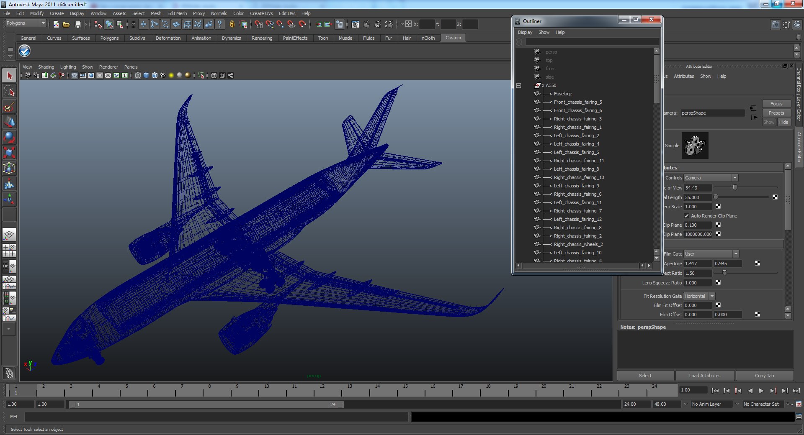The height and width of the screenshot is (435, 804).
Task: Click the Load Attributes button
Action: [705, 376]
